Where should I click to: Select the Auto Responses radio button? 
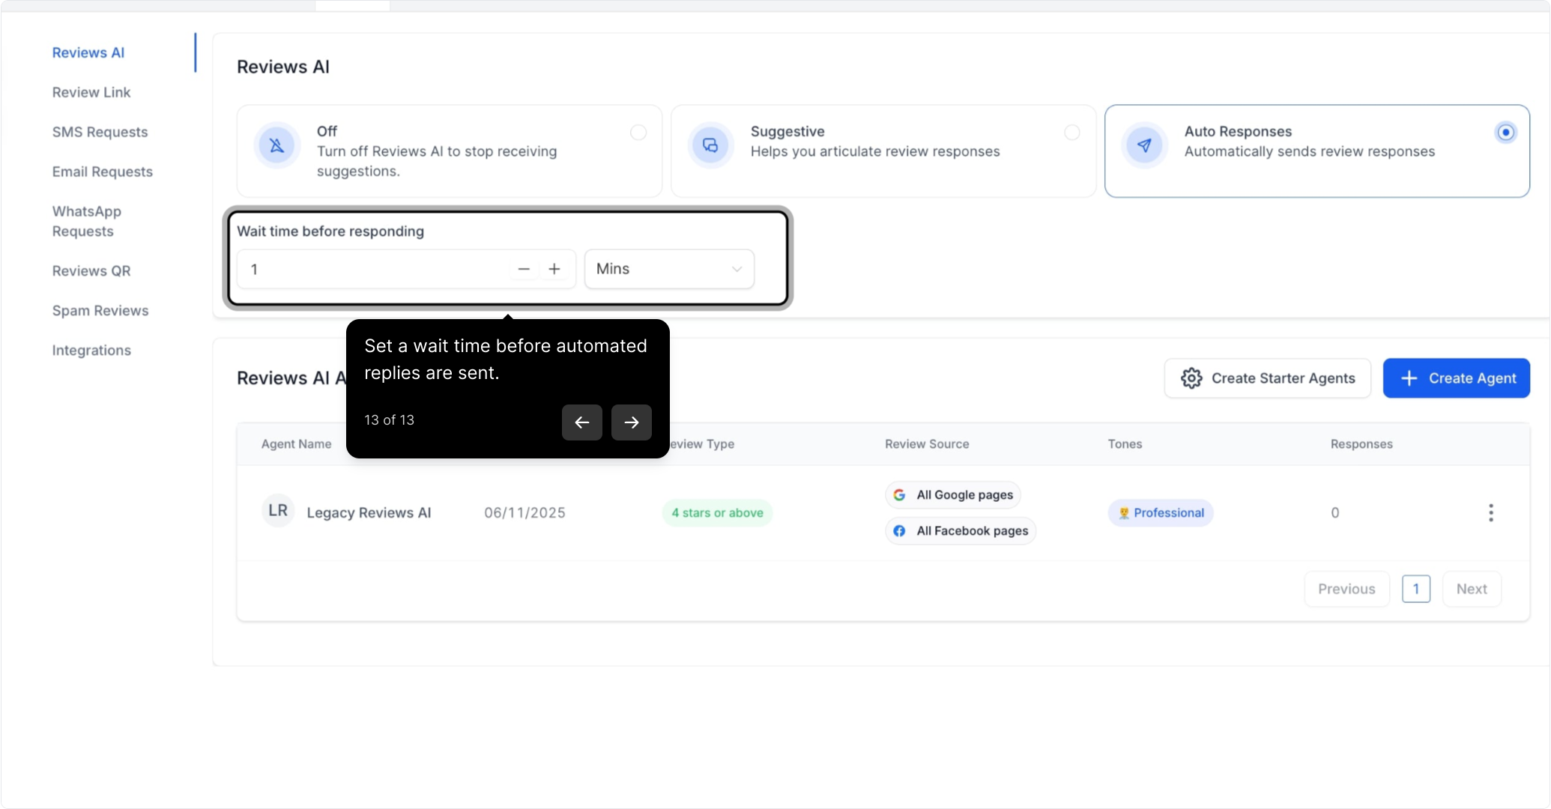click(1505, 133)
